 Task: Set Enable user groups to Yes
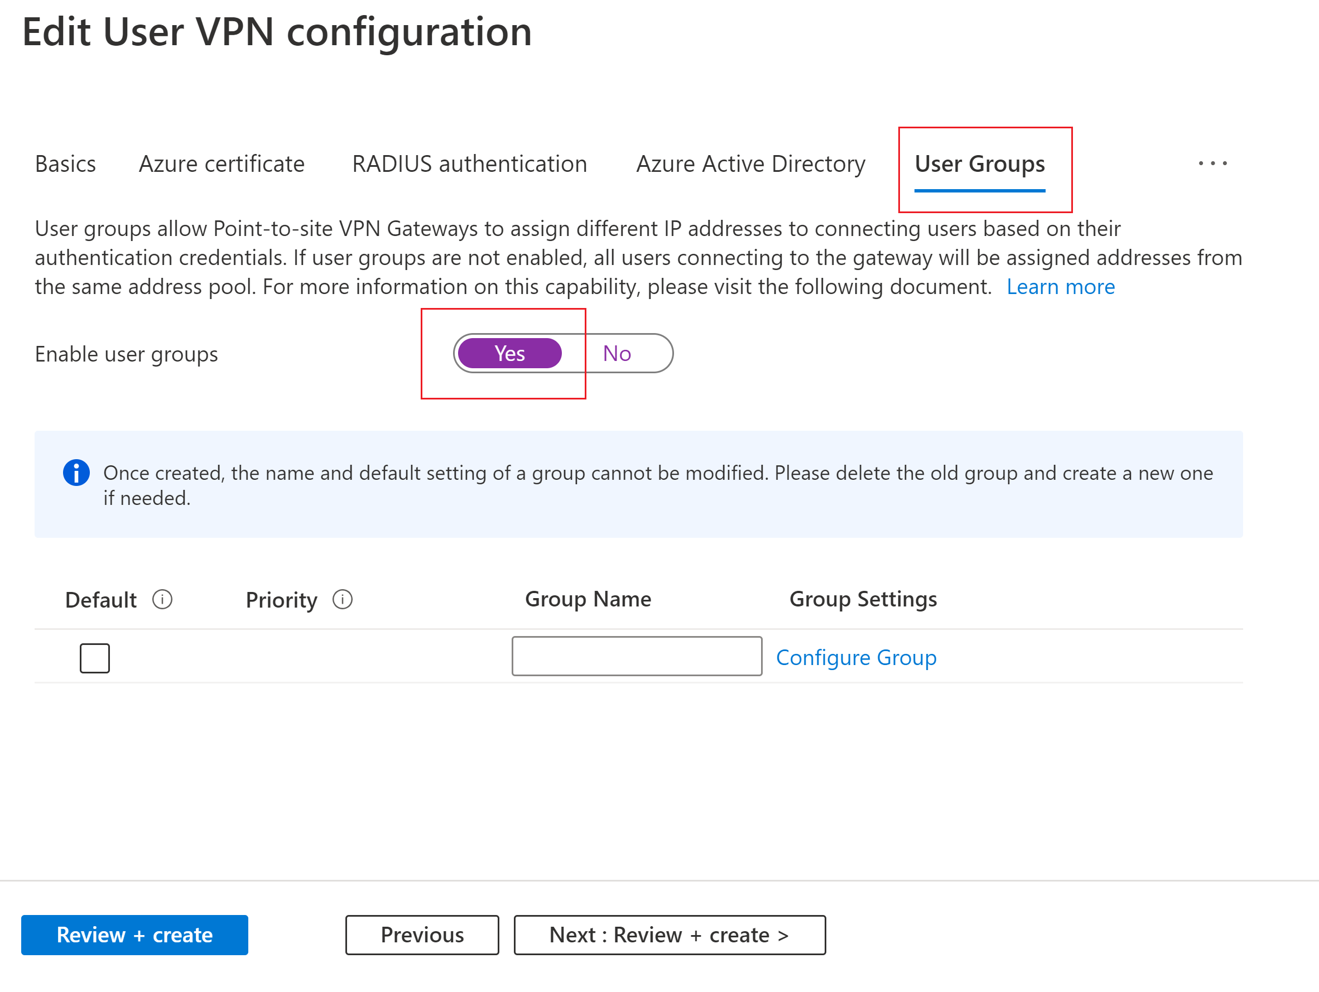pos(509,354)
